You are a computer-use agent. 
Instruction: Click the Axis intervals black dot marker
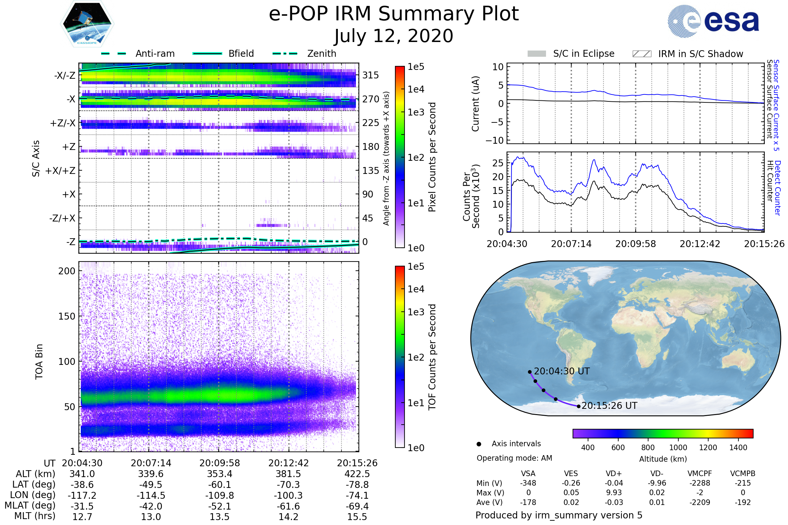click(x=479, y=444)
